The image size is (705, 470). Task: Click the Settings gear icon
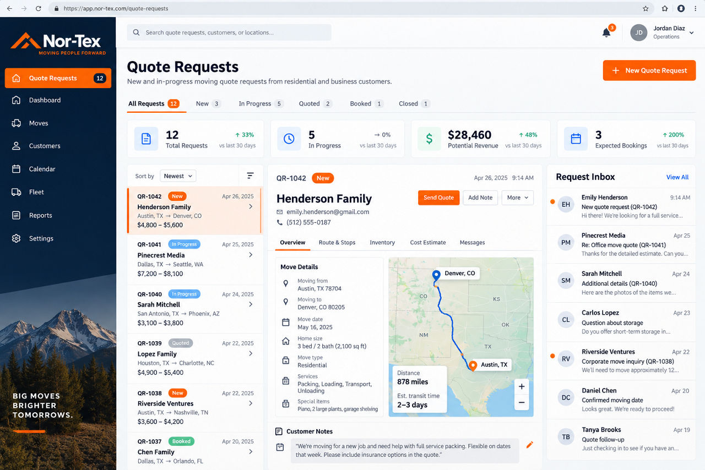[17, 238]
